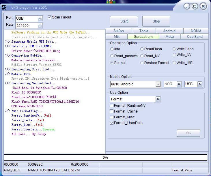The image size is (211, 176).
Task: Click the NAND_TOSHIBATYBC0A111 status bar cell
Action: [x=49, y=170]
